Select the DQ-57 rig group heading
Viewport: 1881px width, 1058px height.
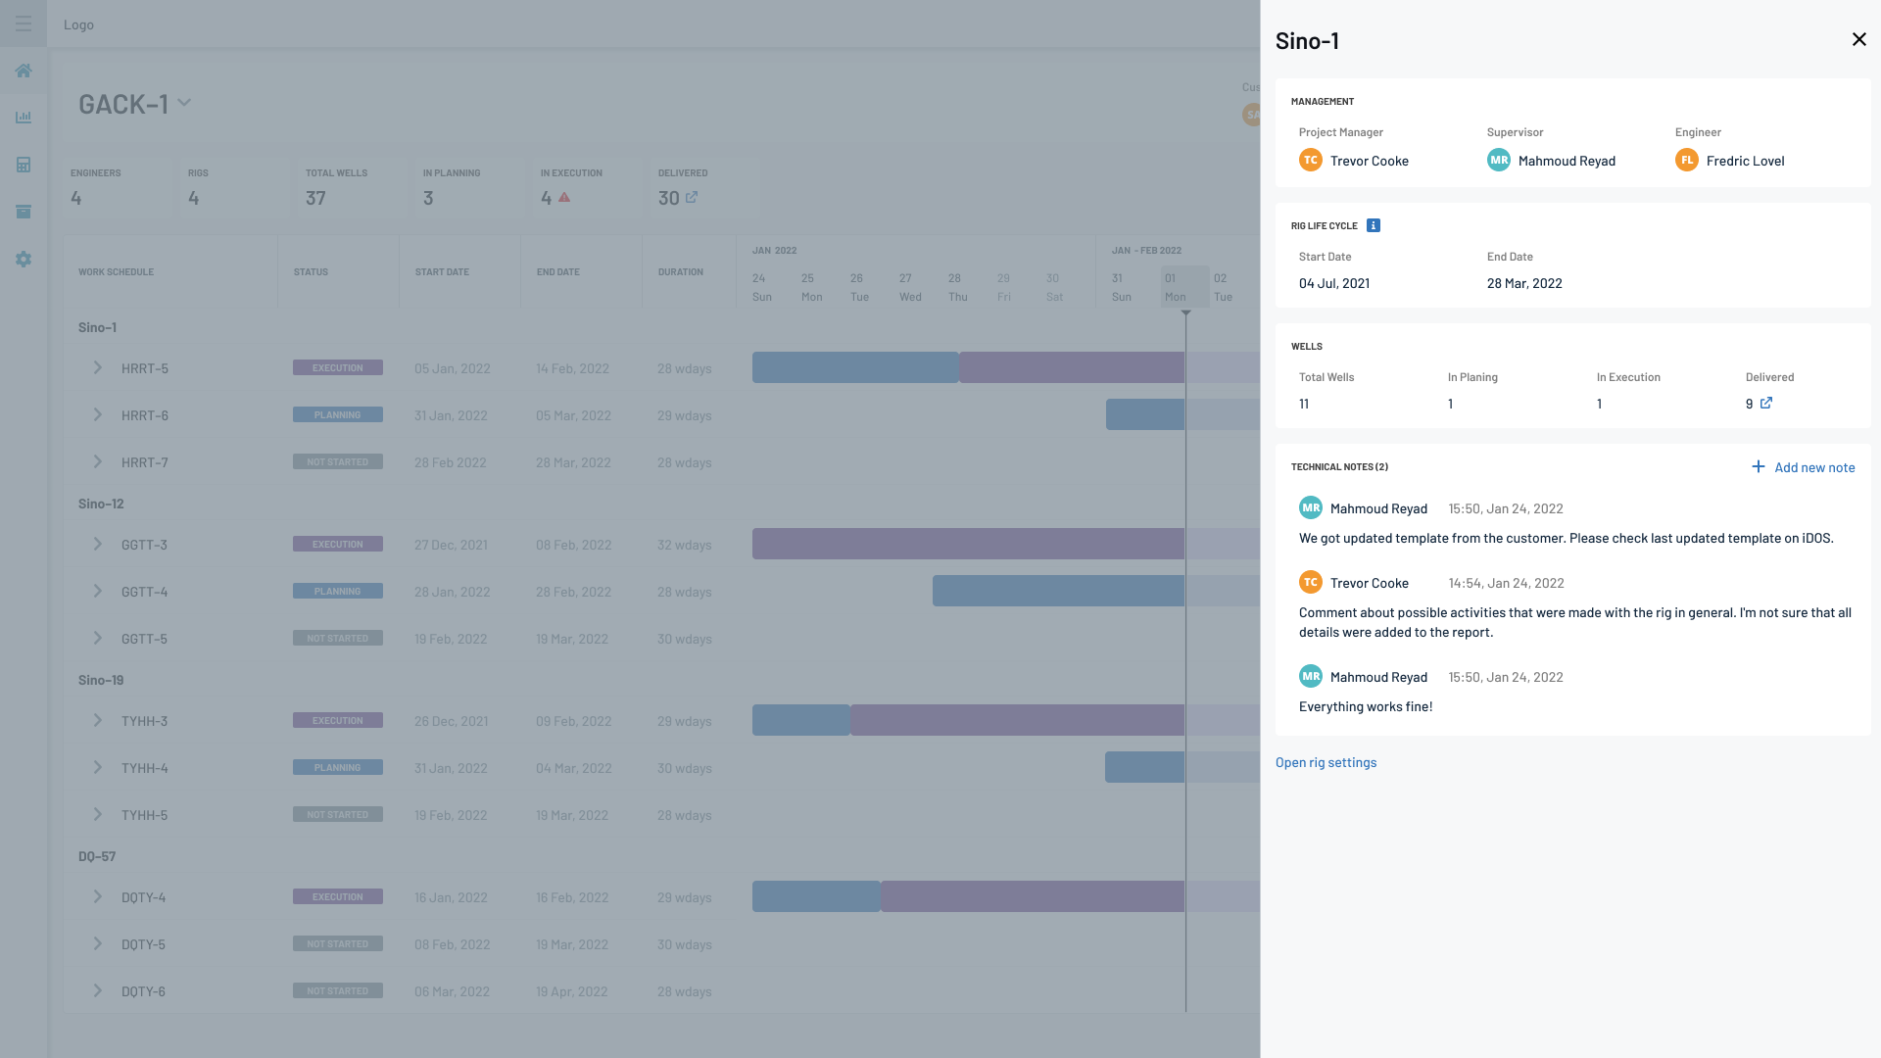[x=97, y=856]
